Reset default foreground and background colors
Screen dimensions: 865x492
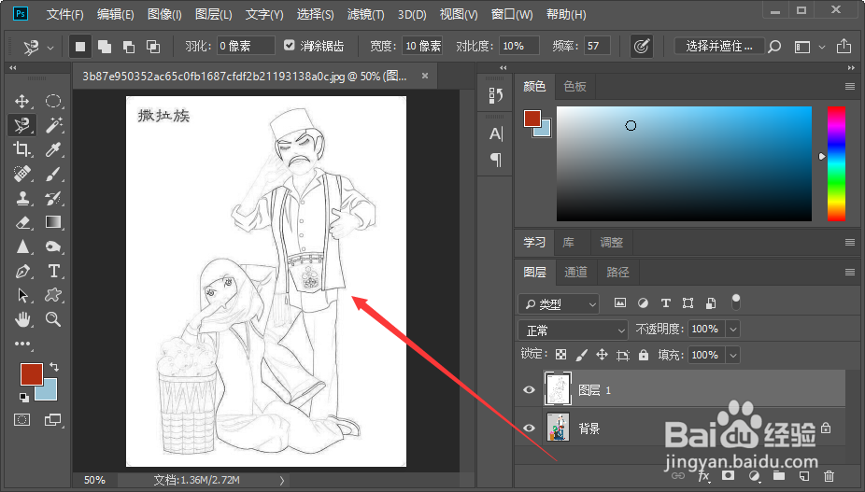(23, 397)
